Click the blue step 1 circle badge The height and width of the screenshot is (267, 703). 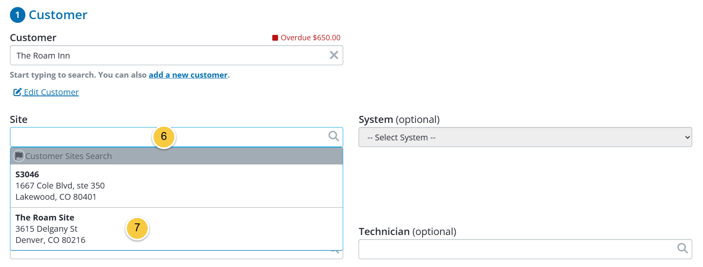tap(17, 15)
